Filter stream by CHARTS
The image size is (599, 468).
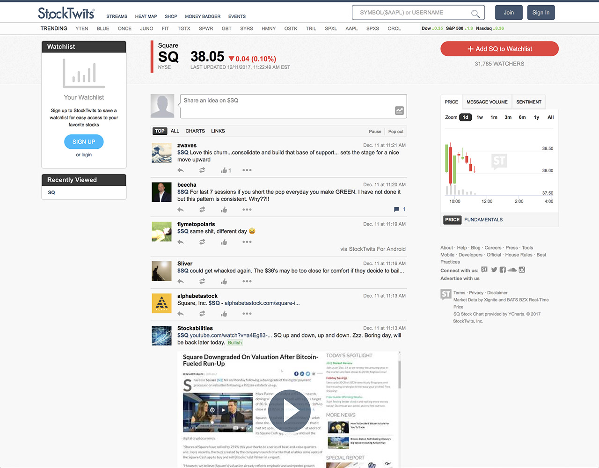pos(195,131)
